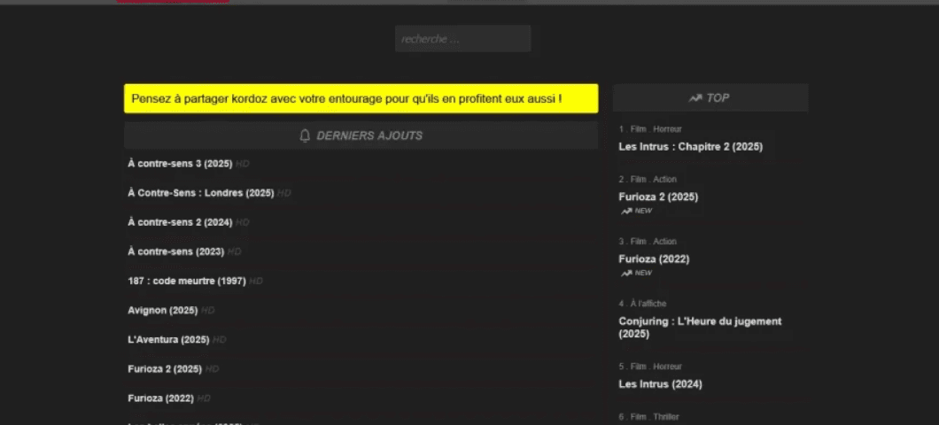Click the HD badge beside L'Aventura (2025)
This screenshot has width=939, height=425.
pyautogui.click(x=219, y=340)
